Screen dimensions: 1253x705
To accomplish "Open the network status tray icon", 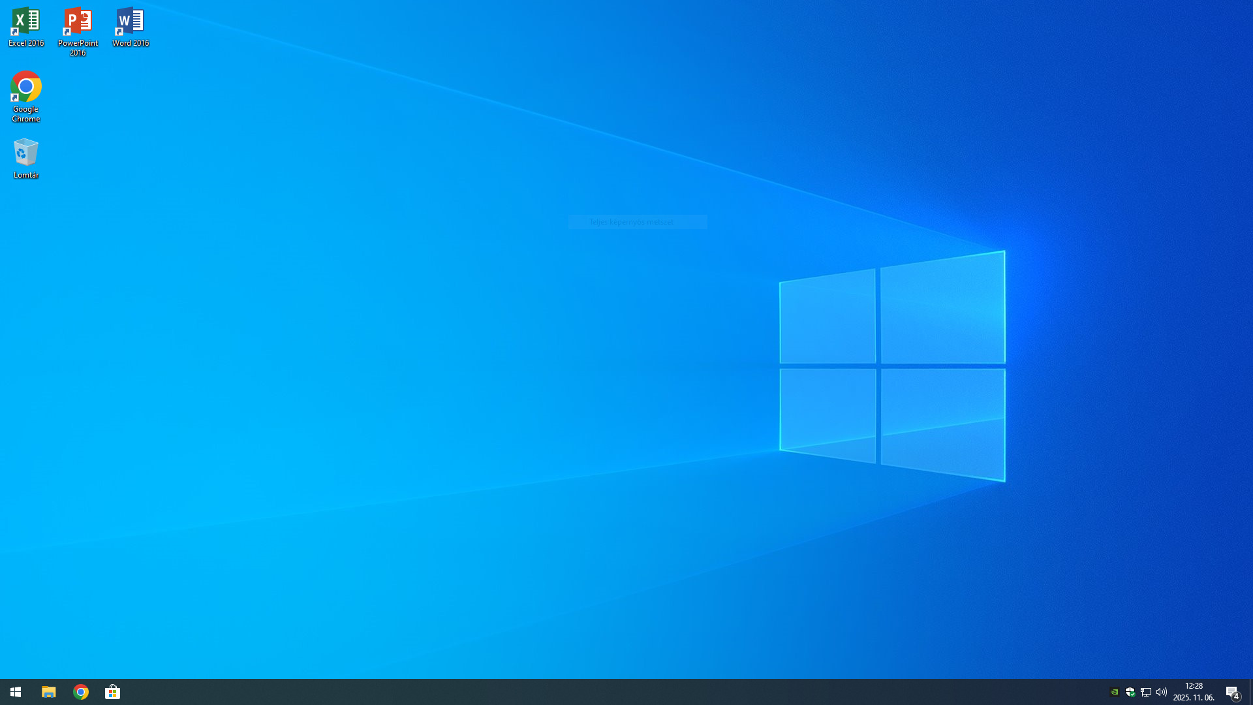I will pos(1145,692).
